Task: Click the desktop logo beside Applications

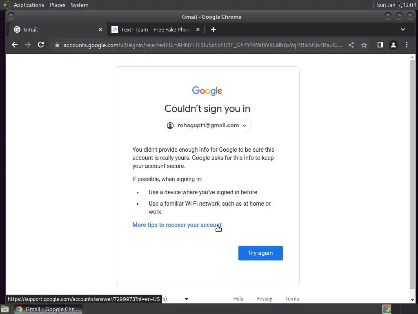Action: coord(7,5)
